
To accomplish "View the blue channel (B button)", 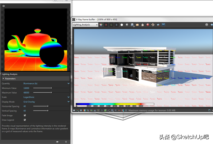I will [x=116, y=25].
